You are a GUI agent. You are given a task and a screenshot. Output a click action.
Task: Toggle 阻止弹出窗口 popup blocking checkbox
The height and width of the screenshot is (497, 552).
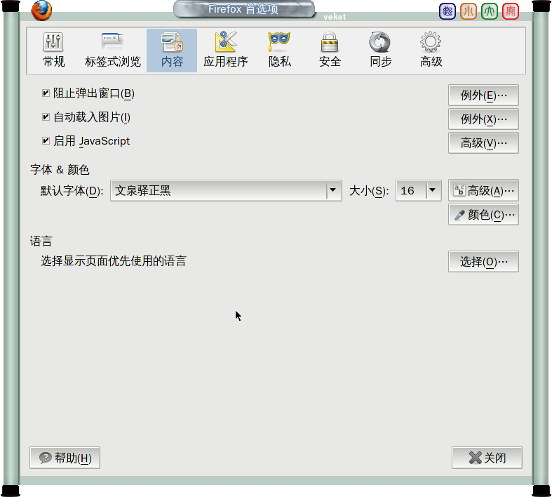pyautogui.click(x=46, y=93)
